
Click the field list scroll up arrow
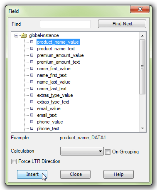coord(142,36)
